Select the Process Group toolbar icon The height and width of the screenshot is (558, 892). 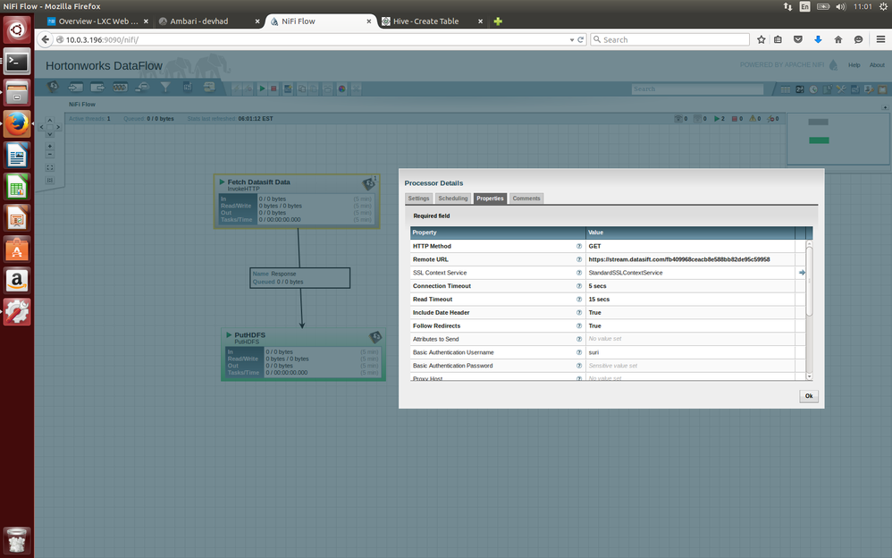[120, 87]
